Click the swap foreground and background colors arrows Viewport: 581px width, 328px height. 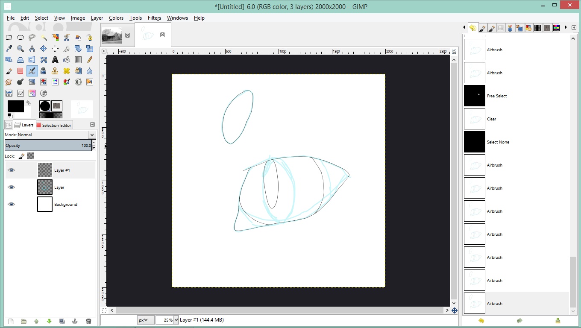(x=28, y=103)
